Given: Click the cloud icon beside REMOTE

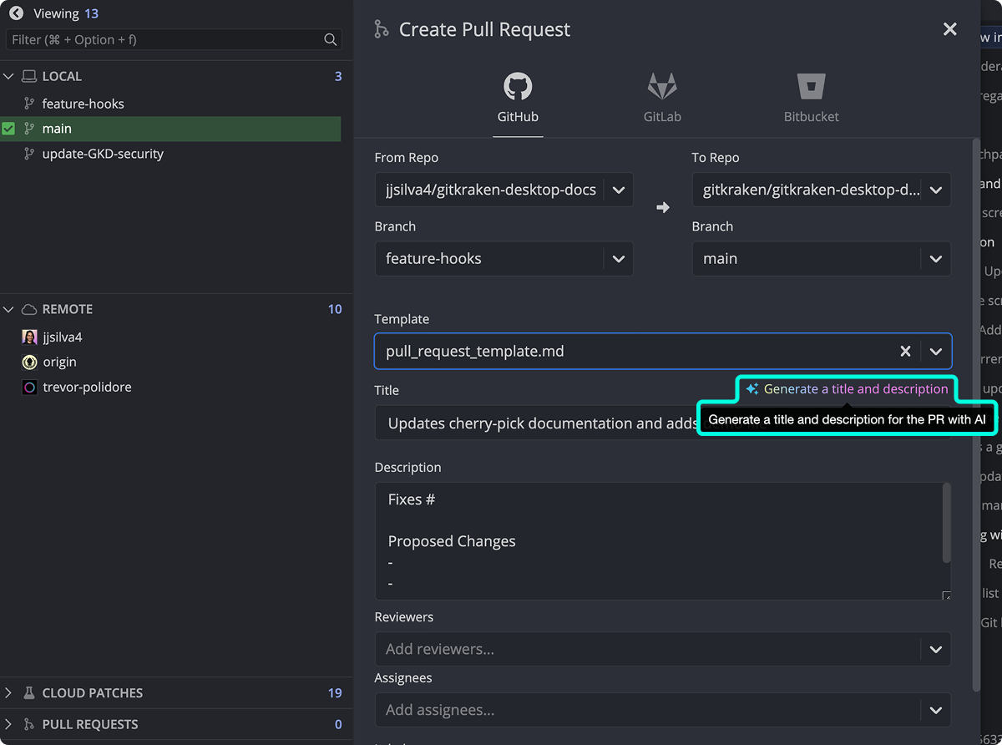Looking at the screenshot, I should click(28, 309).
